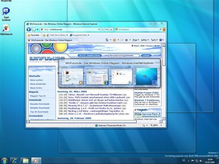Select the Explorer window thumbnail in task switcher
219x164 pixels.
(122, 77)
